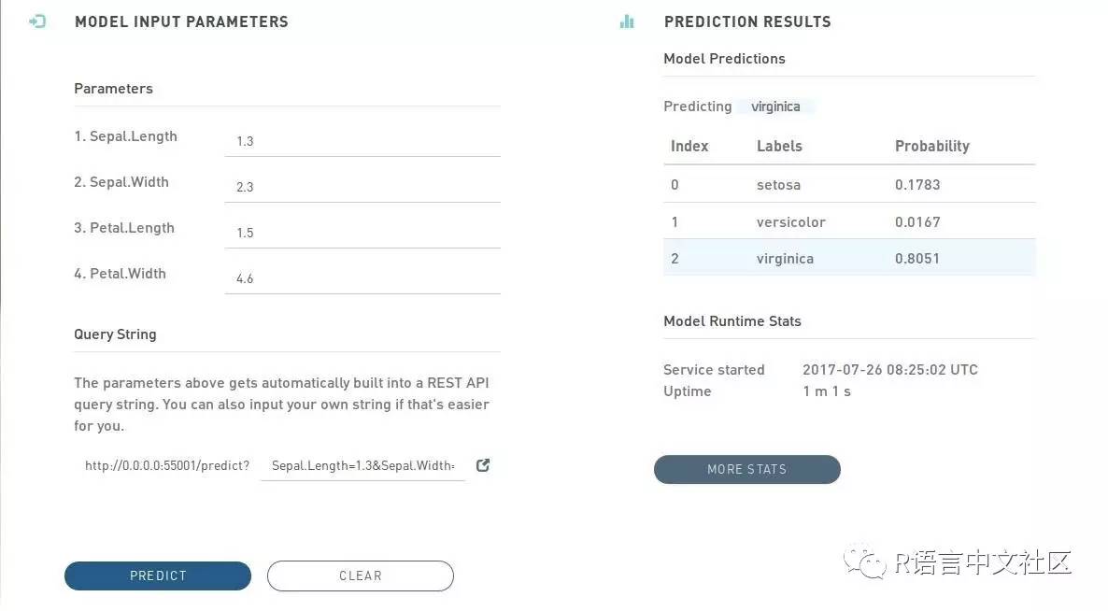Click the Probability column header
The height and width of the screenshot is (611, 1108).
[931, 146]
